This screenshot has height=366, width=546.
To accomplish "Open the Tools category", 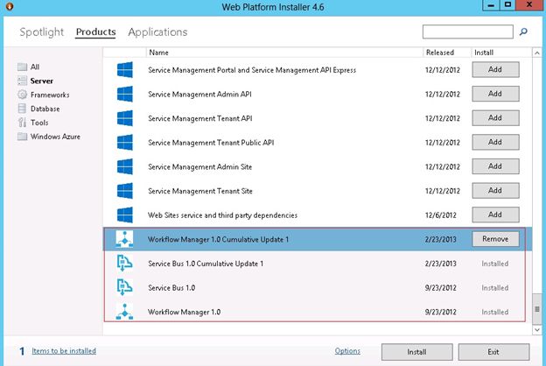I will (39, 123).
